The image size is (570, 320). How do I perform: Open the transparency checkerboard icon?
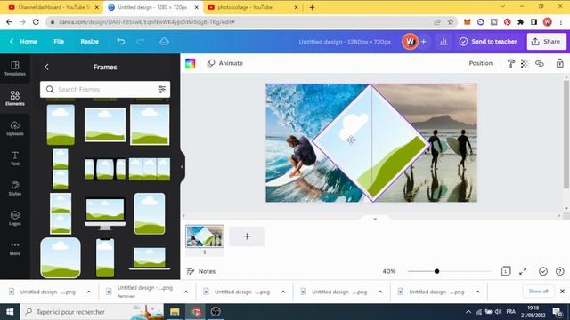(x=525, y=63)
